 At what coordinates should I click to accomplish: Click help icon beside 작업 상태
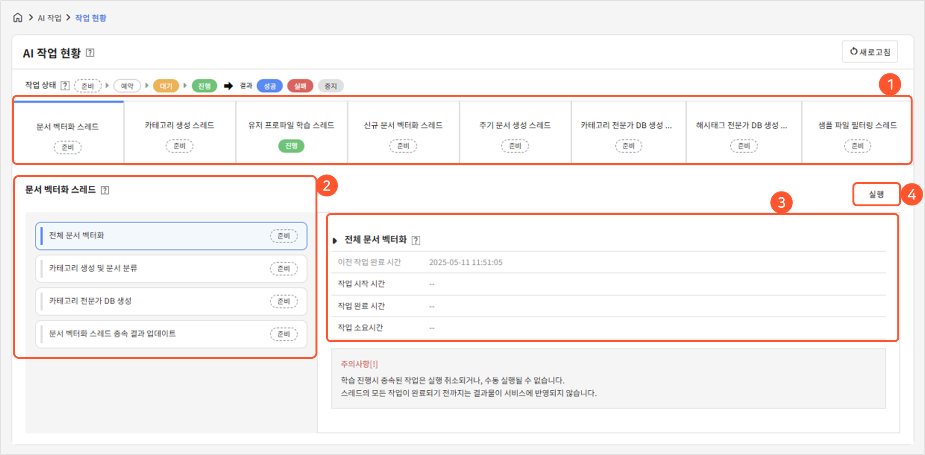(65, 86)
